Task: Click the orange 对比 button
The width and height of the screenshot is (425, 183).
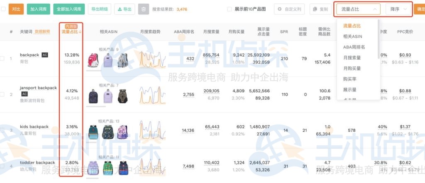Action: pos(16,9)
